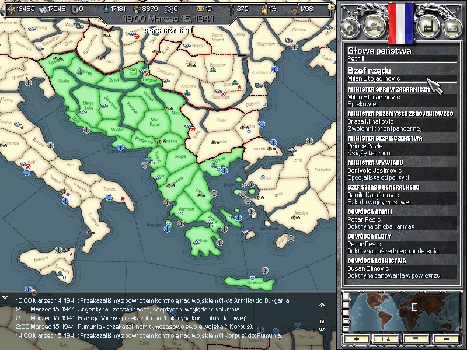The height and width of the screenshot is (350, 467).
Task: Select the Skopje province
Action: [x=180, y=156]
